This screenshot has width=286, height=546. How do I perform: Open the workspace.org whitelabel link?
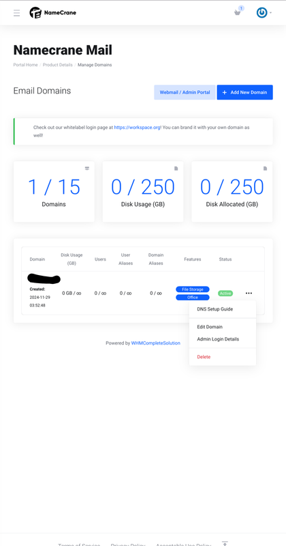(138, 128)
